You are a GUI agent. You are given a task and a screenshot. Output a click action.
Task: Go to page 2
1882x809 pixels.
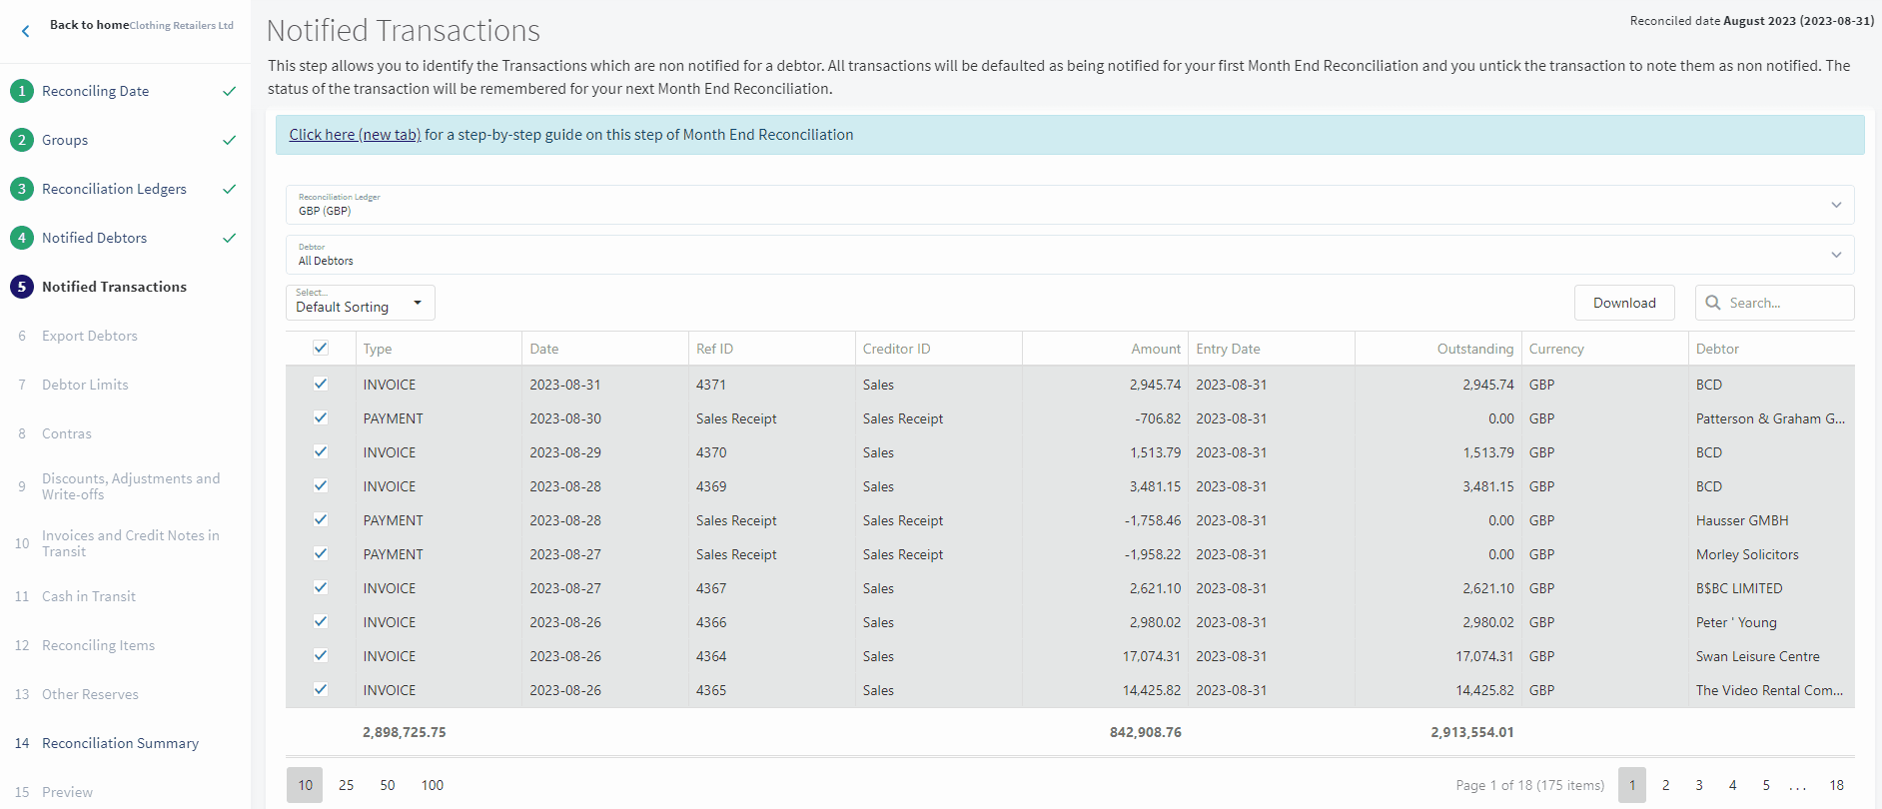[1665, 785]
